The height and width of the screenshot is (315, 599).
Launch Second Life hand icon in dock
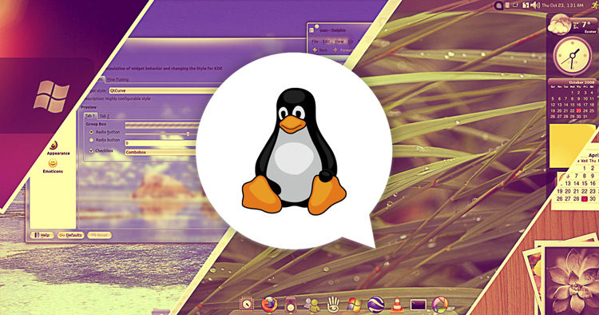point(334,305)
